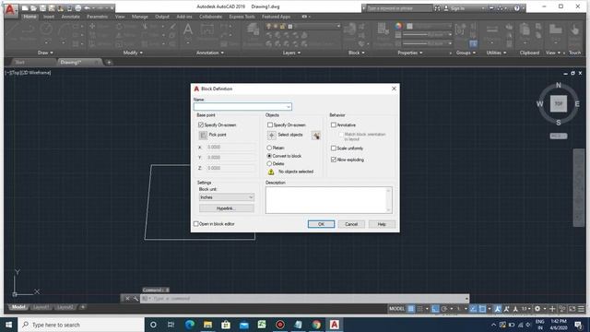Screen dimensions: 590x332
Task: Click the status bar customization hamburger icon
Action: coord(581,309)
